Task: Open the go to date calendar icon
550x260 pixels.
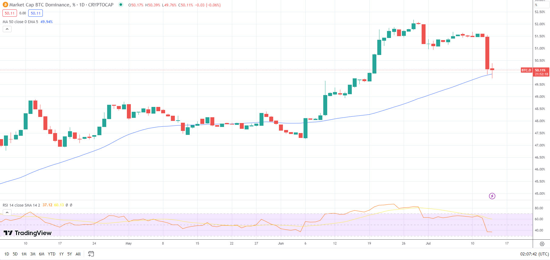Action: 91,254
